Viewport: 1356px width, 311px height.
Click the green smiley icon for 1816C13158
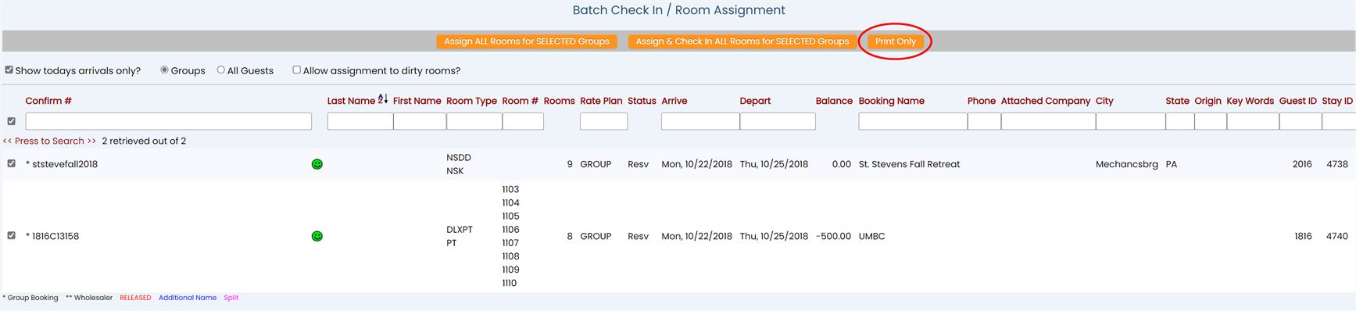[317, 236]
